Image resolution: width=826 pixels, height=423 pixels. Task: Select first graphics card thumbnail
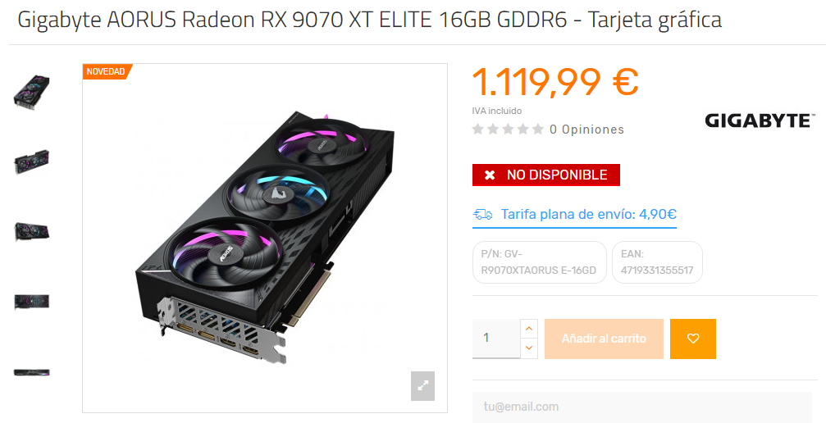click(x=32, y=92)
